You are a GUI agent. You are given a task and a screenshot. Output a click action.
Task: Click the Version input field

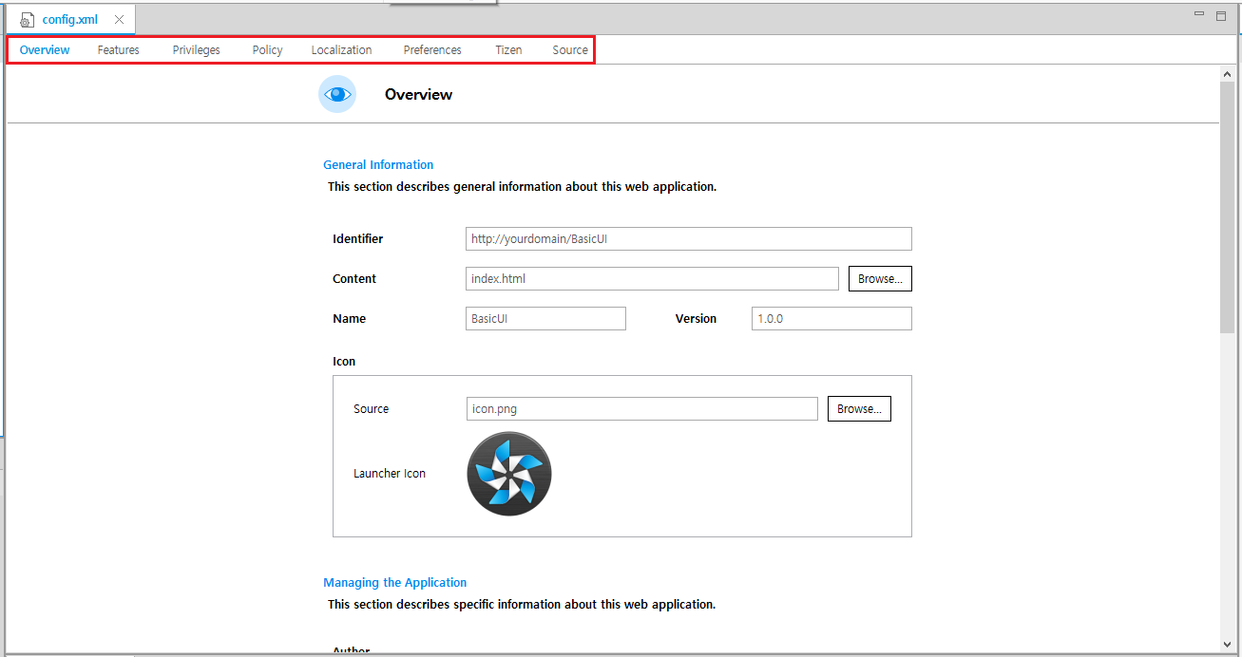831,319
